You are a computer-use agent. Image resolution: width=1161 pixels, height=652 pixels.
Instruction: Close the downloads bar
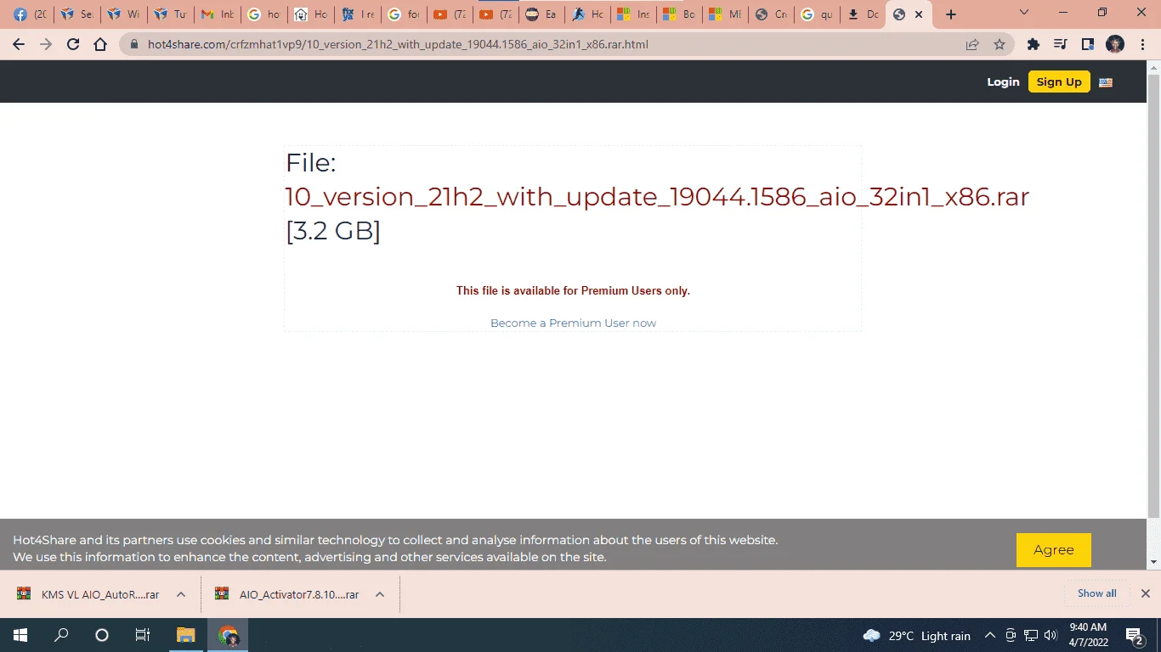point(1145,593)
